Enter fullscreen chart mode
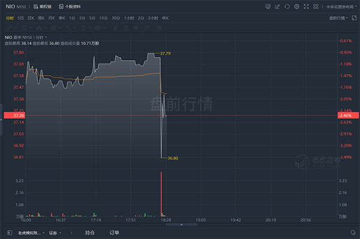The height and width of the screenshot is (239, 360). (x=306, y=7)
